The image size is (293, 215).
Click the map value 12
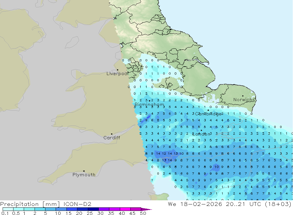coord(164,154)
